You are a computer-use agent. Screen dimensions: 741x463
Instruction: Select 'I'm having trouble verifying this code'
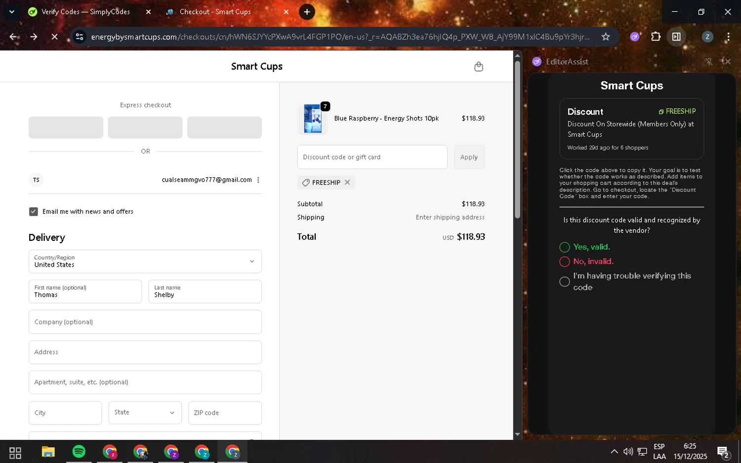[x=565, y=282]
